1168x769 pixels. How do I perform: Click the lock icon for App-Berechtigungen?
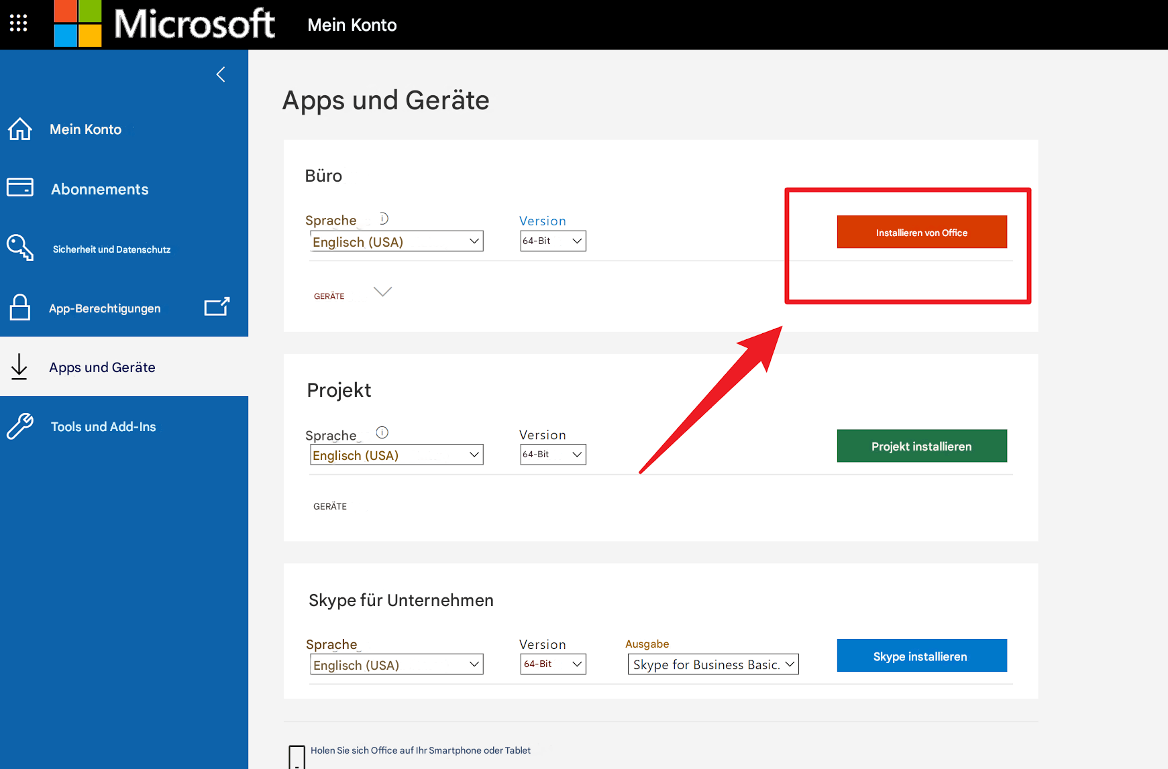20,307
